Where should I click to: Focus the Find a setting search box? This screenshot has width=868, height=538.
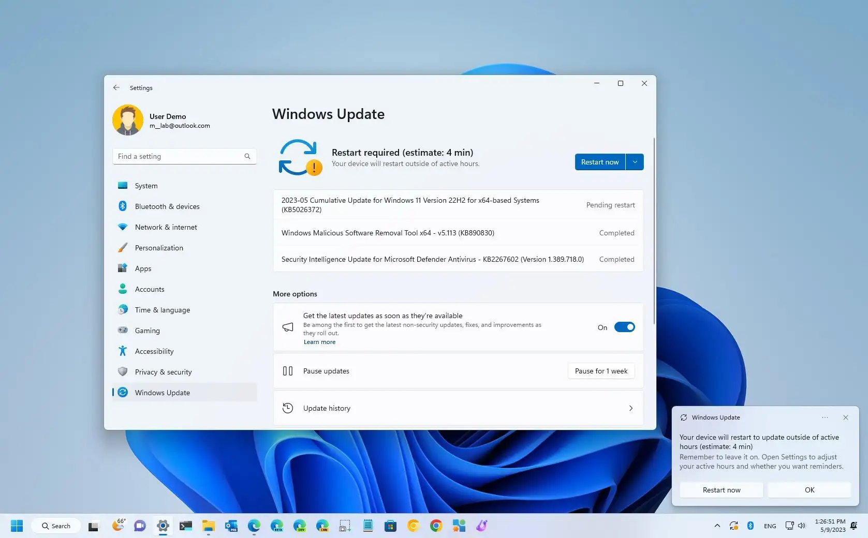(184, 156)
